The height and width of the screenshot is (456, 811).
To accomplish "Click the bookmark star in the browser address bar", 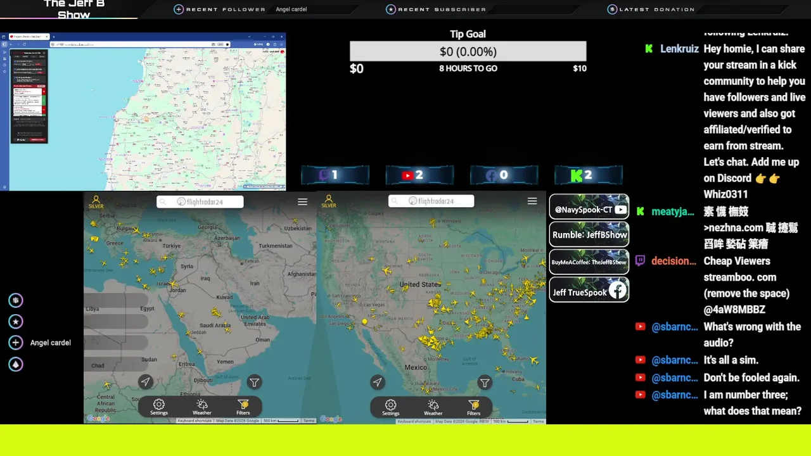I will pyautogui.click(x=227, y=44).
